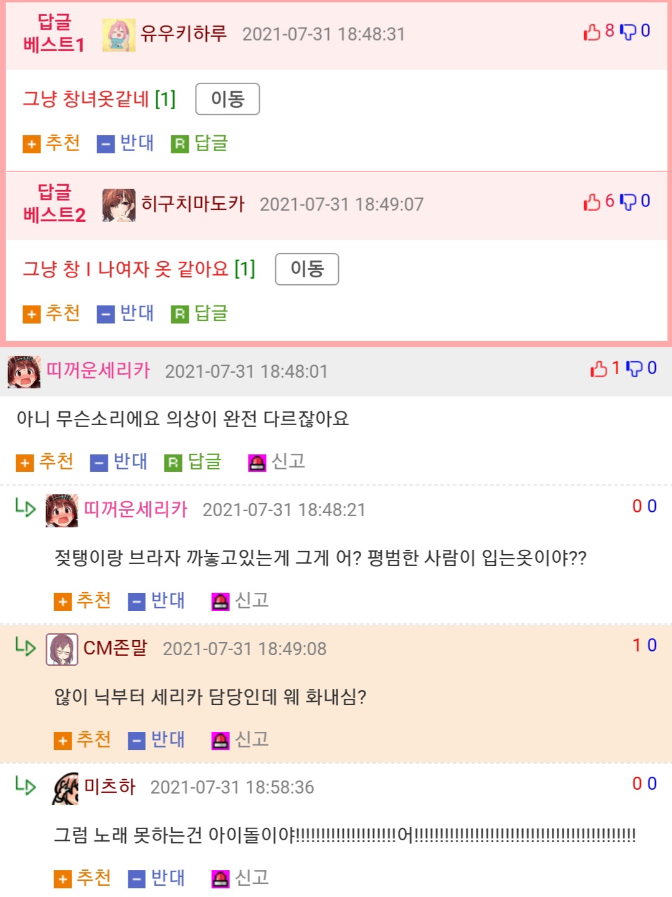Screen dimensions: 672x897
Task: Click username 미츠하 in last reply
Action: click(x=110, y=787)
